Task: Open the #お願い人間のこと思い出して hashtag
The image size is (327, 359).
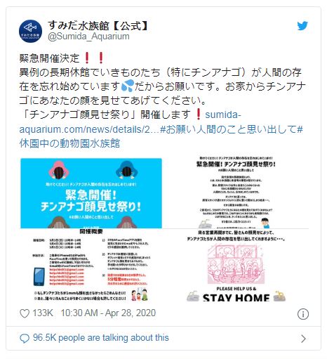Action: coord(228,129)
